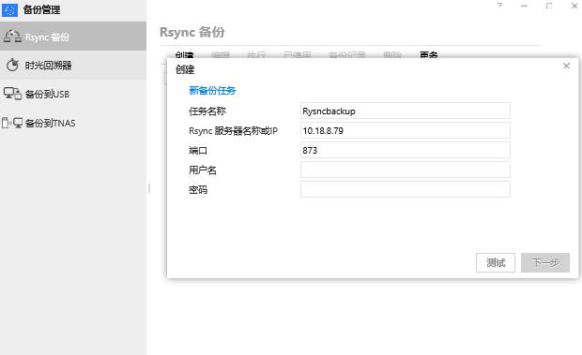Minimize the backup management window
This screenshot has width=582, height=355.
[524, 6]
